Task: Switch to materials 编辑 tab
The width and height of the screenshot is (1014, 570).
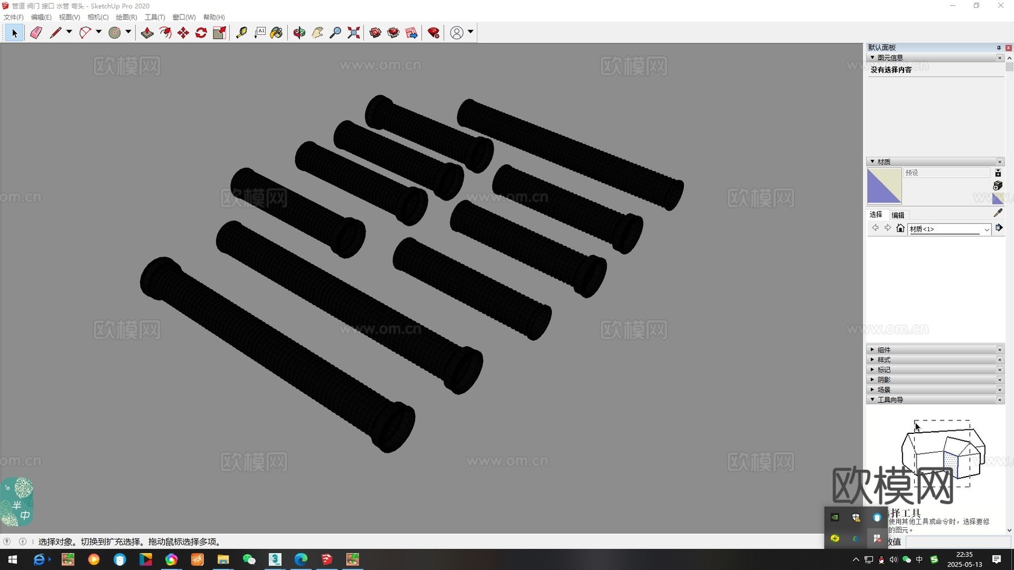Action: pyautogui.click(x=898, y=215)
